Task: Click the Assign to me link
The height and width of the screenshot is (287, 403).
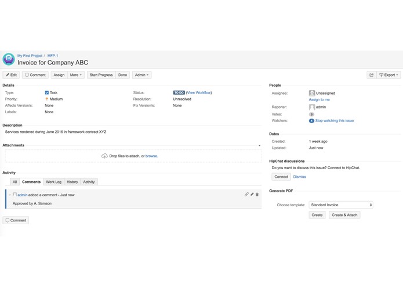Action: pyautogui.click(x=320, y=99)
